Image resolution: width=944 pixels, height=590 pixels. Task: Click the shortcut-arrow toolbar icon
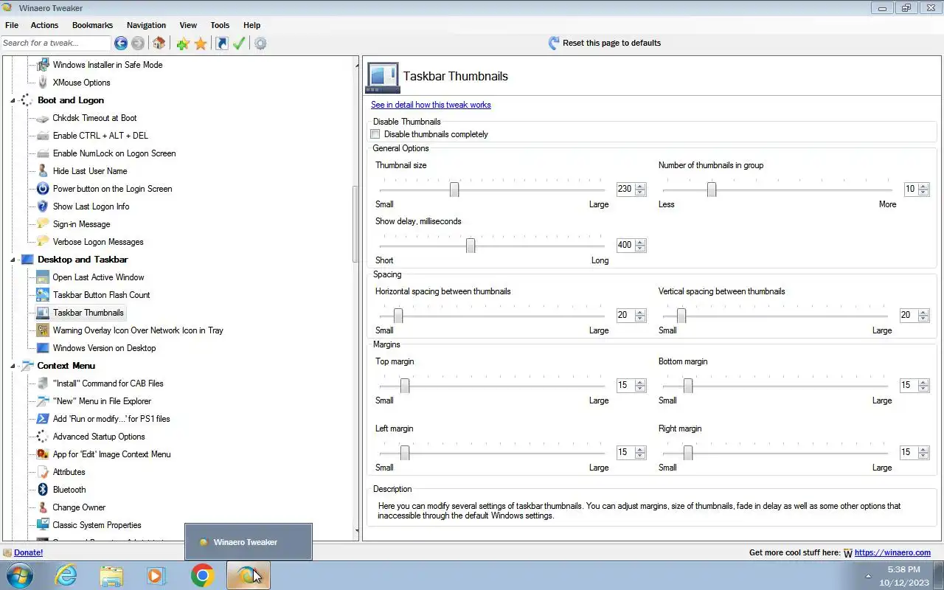point(222,44)
